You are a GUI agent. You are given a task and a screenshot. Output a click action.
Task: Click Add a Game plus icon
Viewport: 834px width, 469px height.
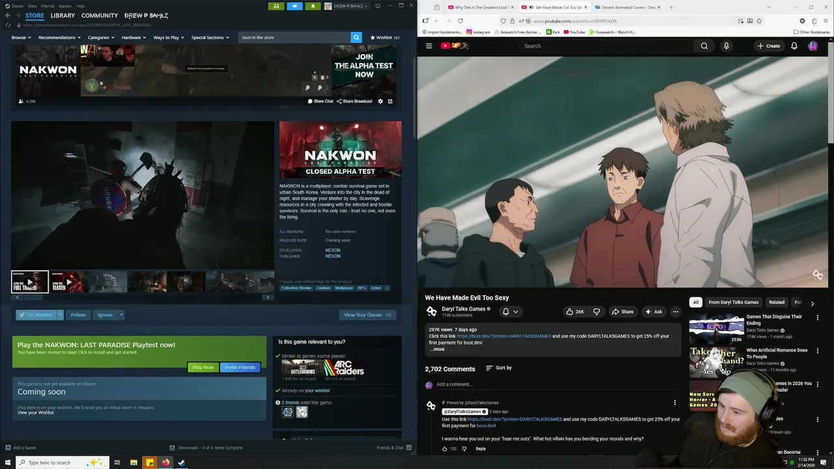[x=8, y=448]
